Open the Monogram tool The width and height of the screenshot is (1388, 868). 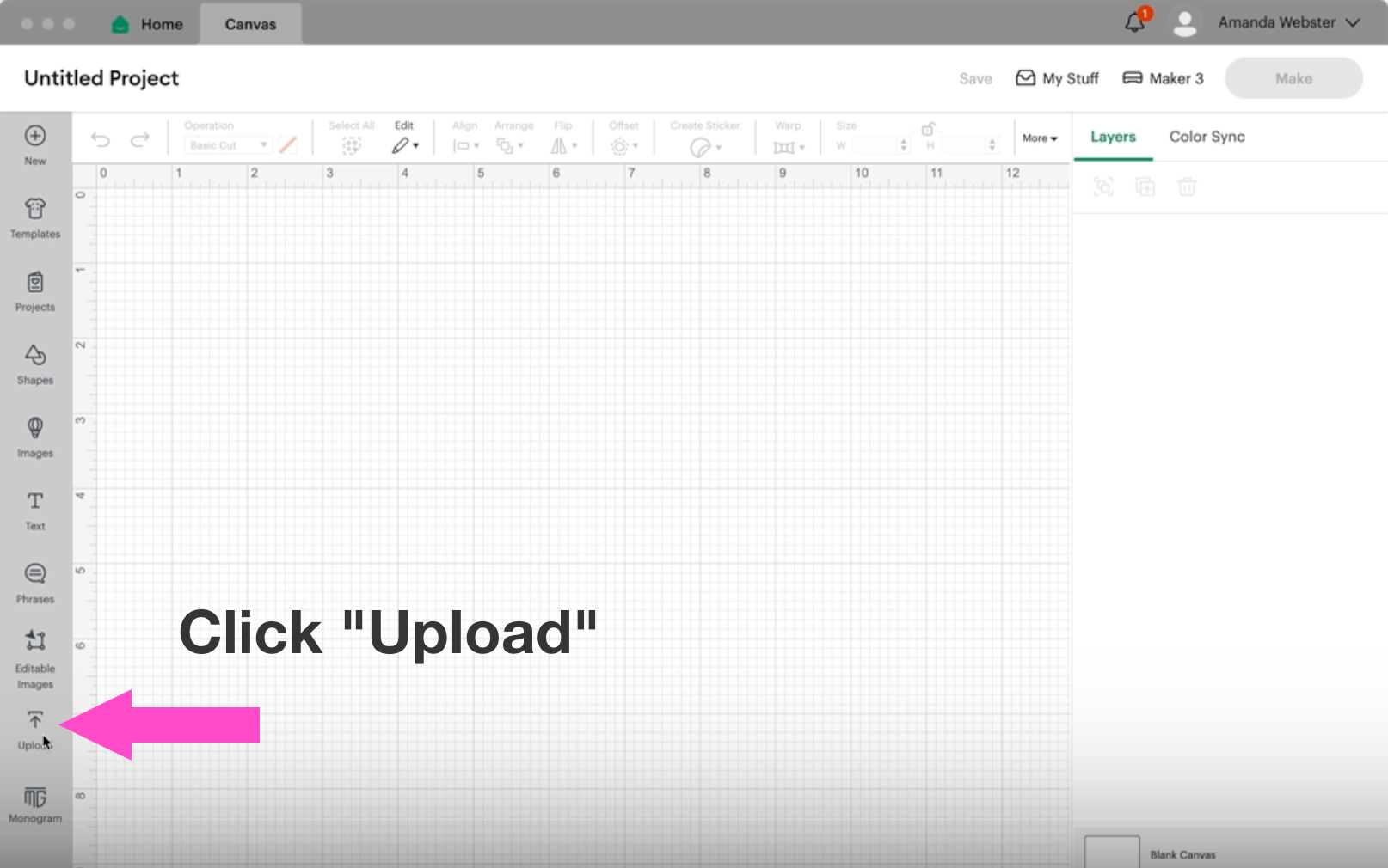click(35, 804)
